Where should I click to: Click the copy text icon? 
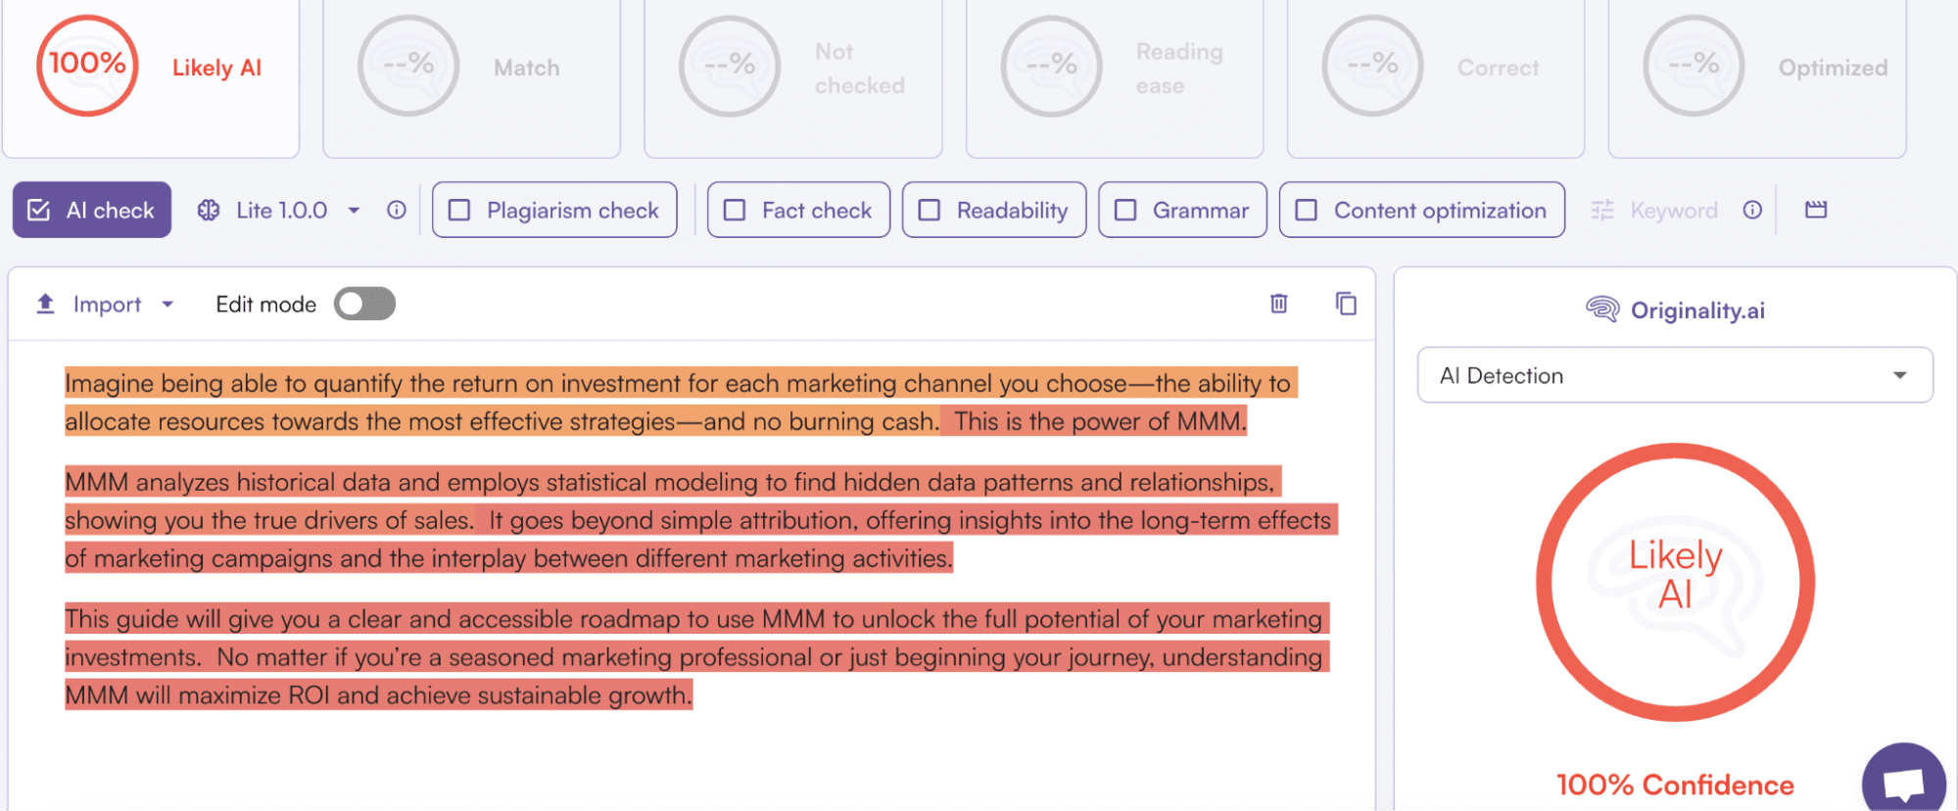1346,304
